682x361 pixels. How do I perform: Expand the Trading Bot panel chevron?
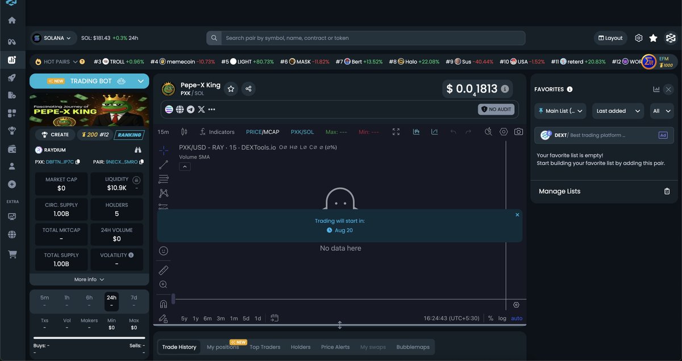click(140, 81)
